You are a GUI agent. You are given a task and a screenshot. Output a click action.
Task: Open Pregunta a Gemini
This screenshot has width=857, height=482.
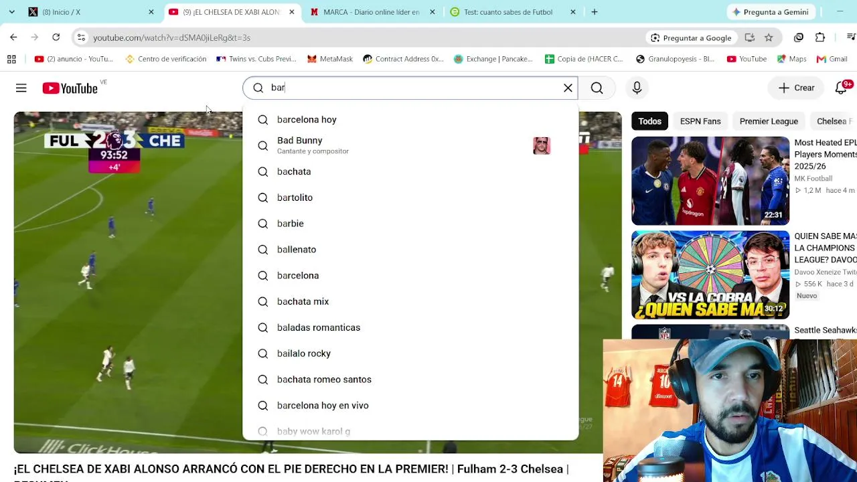pos(770,12)
